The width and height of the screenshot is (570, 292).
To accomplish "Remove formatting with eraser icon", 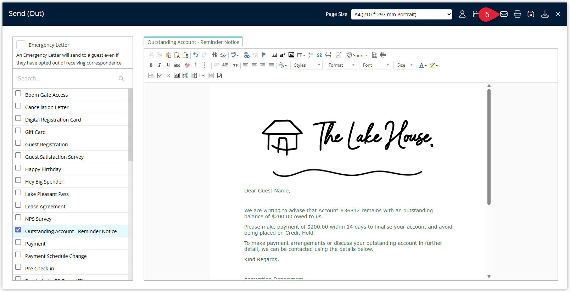I will tap(188, 65).
